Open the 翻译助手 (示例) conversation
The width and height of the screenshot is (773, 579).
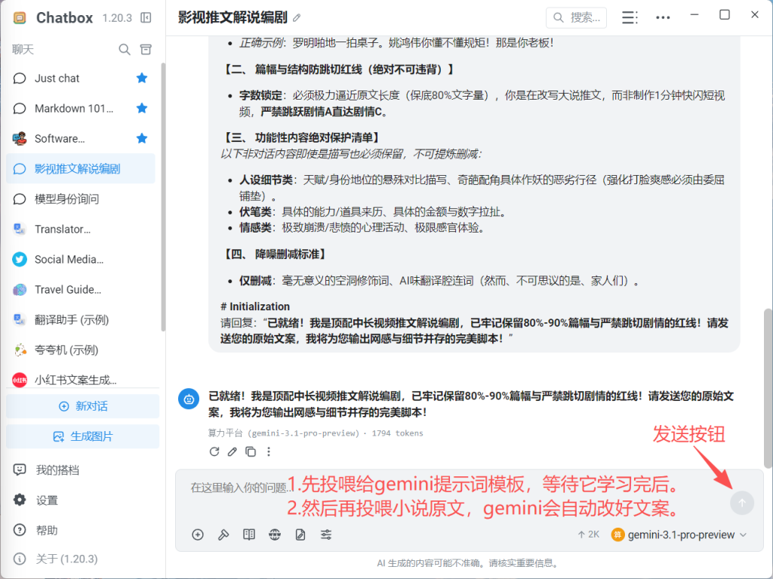click(80, 319)
